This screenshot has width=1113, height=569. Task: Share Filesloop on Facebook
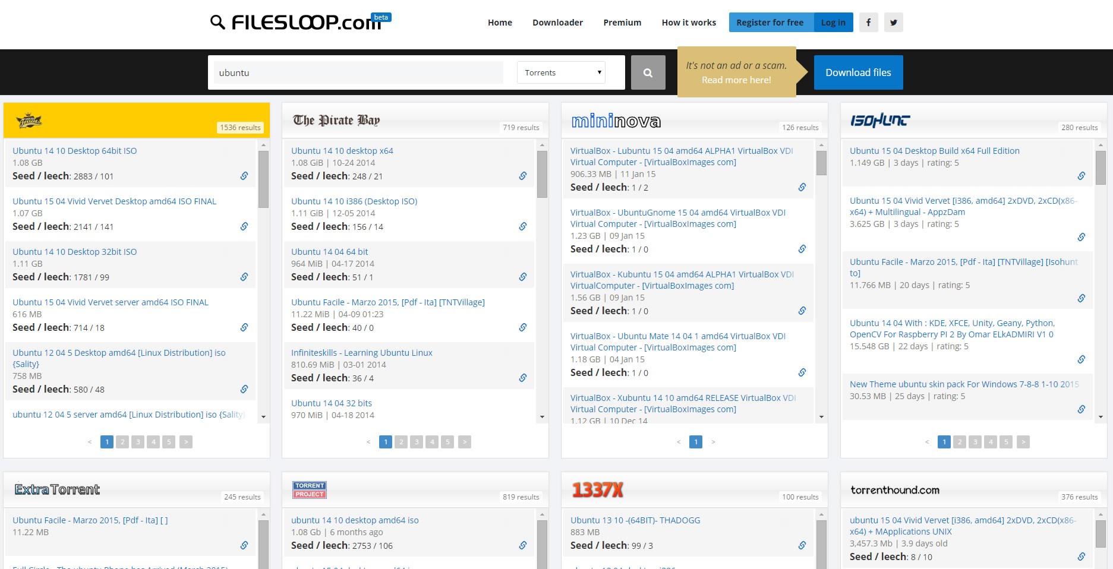[868, 22]
